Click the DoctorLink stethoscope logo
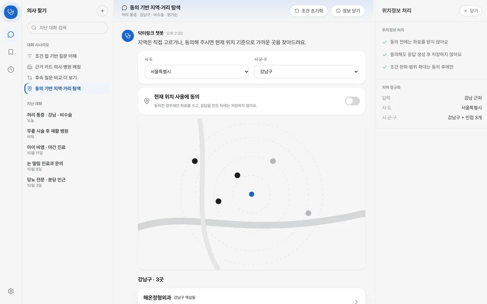 [x=11, y=12]
